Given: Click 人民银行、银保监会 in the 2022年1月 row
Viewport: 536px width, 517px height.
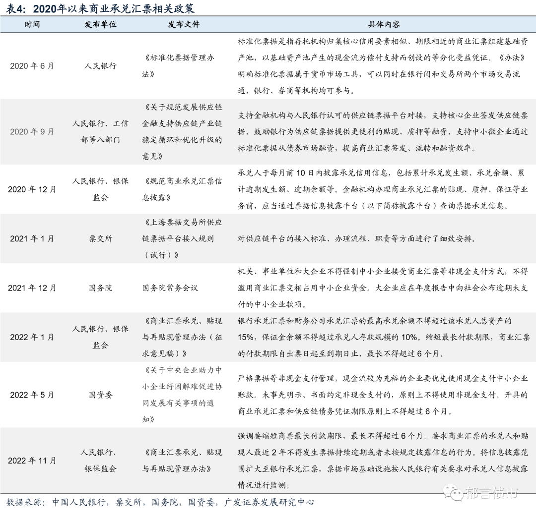Looking at the screenshot, I should (x=100, y=338).
